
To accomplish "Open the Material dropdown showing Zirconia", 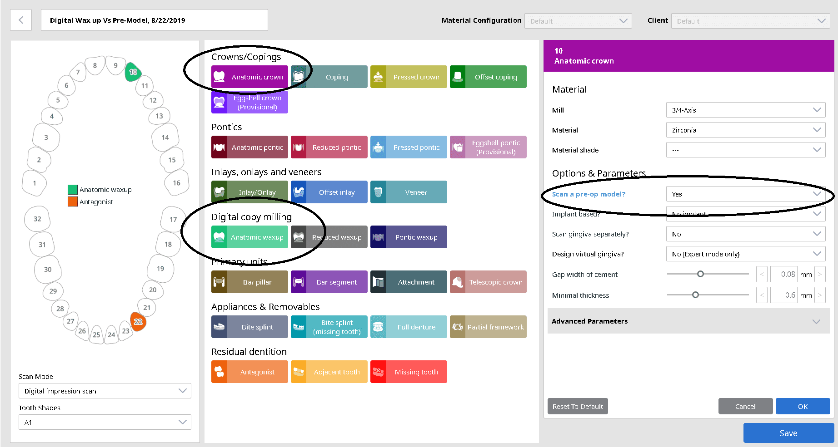I will pos(745,130).
